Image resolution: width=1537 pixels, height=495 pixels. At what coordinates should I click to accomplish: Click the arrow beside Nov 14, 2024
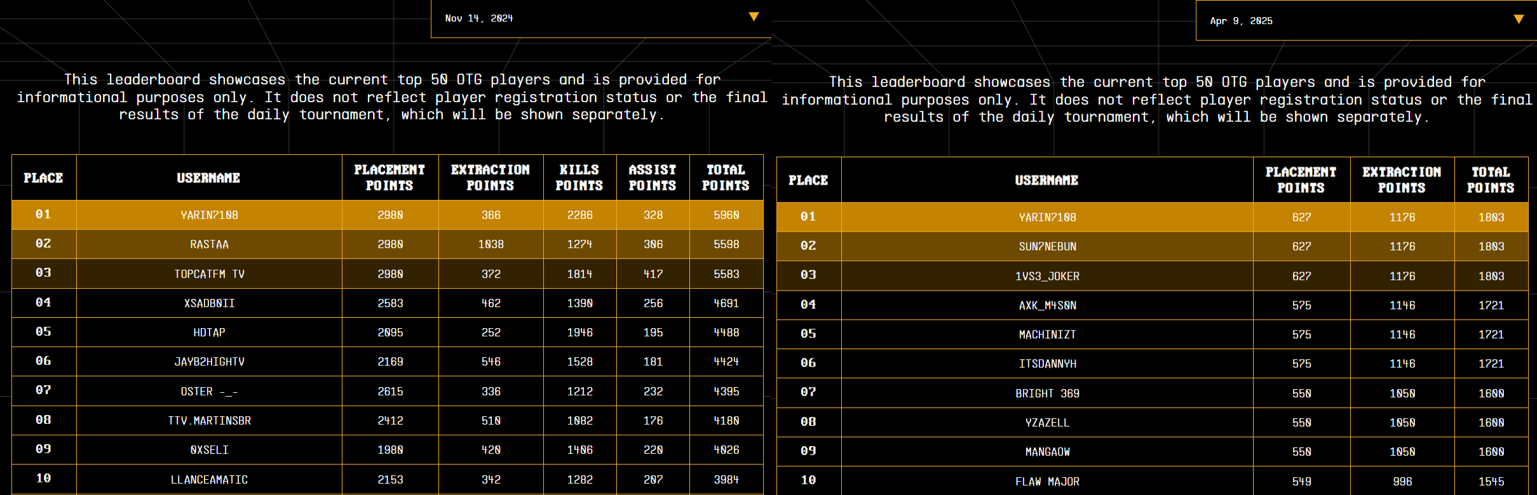754,17
